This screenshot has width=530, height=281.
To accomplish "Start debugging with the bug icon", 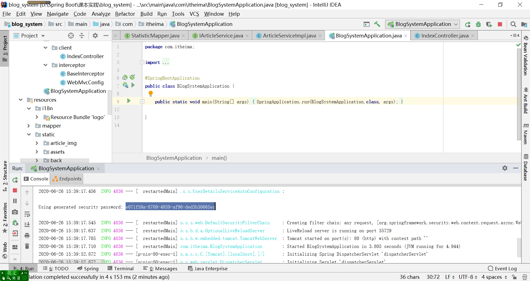I will coord(478,24).
